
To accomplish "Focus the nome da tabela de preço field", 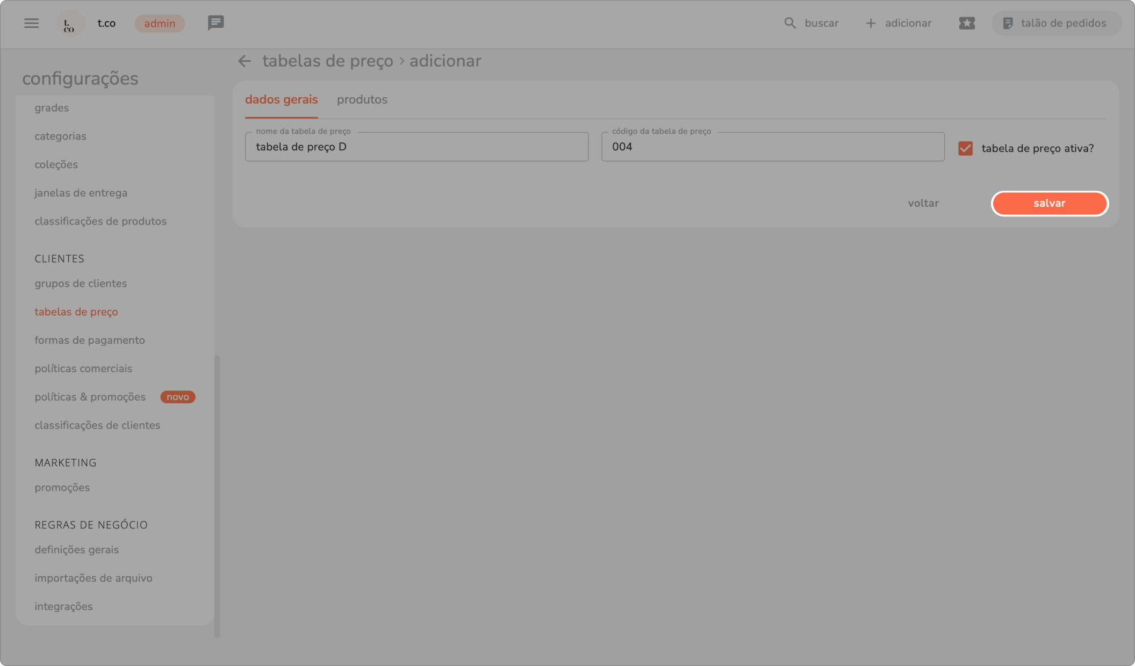I will [416, 147].
